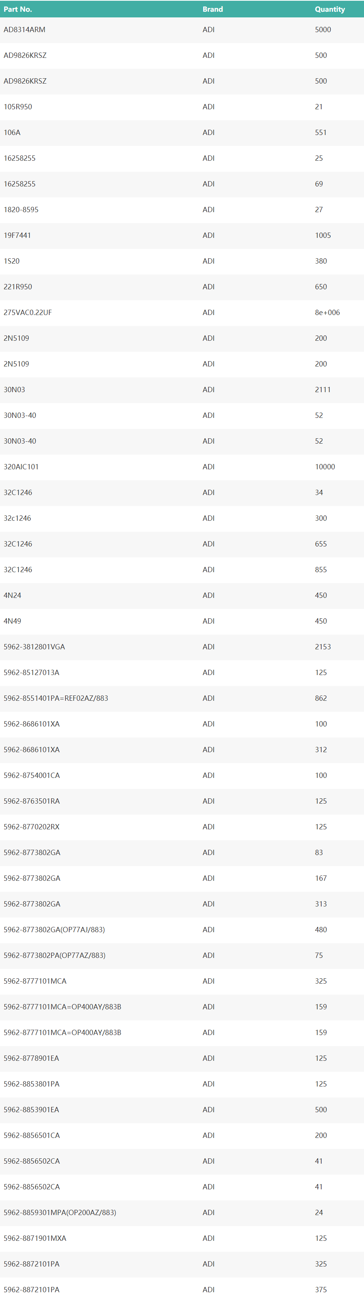This screenshot has width=364, height=1310.
Task: Click the Part No. column header
Action: tap(18, 9)
